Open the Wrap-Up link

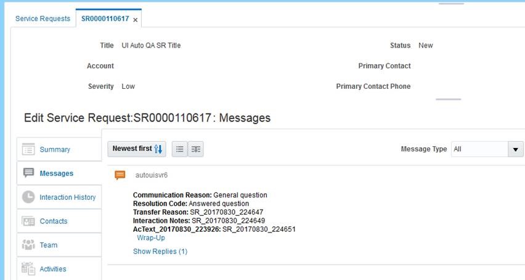point(151,238)
